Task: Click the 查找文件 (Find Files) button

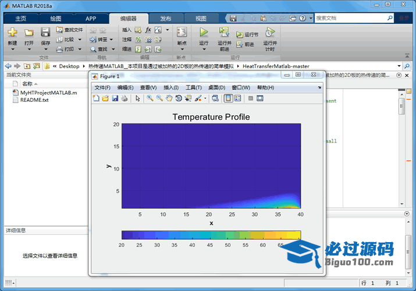Action: click(69, 30)
